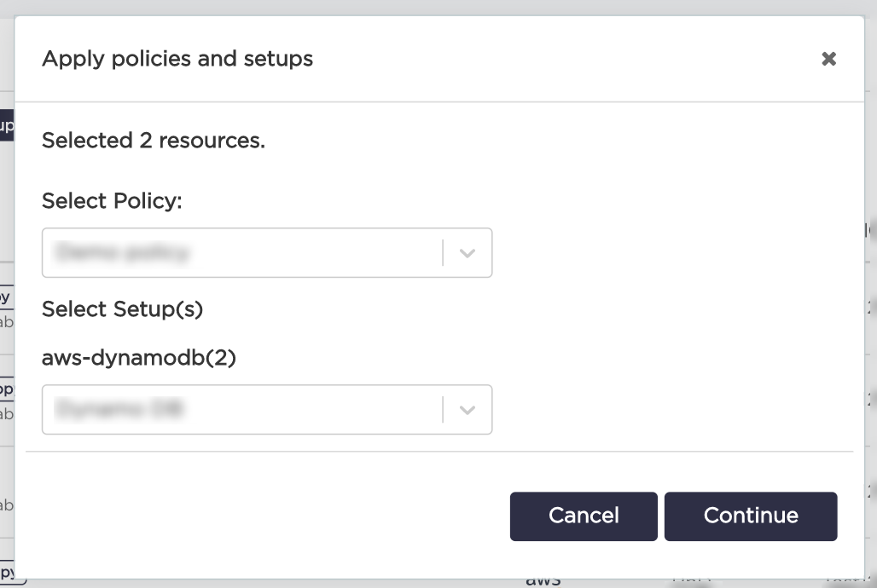Close the Apply policies and setups dialog
This screenshot has height=588, width=877.
coord(828,59)
